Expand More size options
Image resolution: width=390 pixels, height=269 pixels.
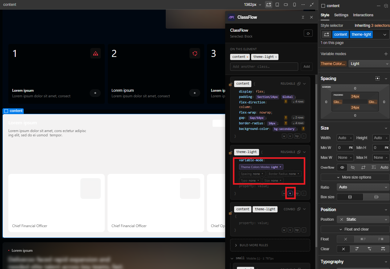(x=355, y=177)
